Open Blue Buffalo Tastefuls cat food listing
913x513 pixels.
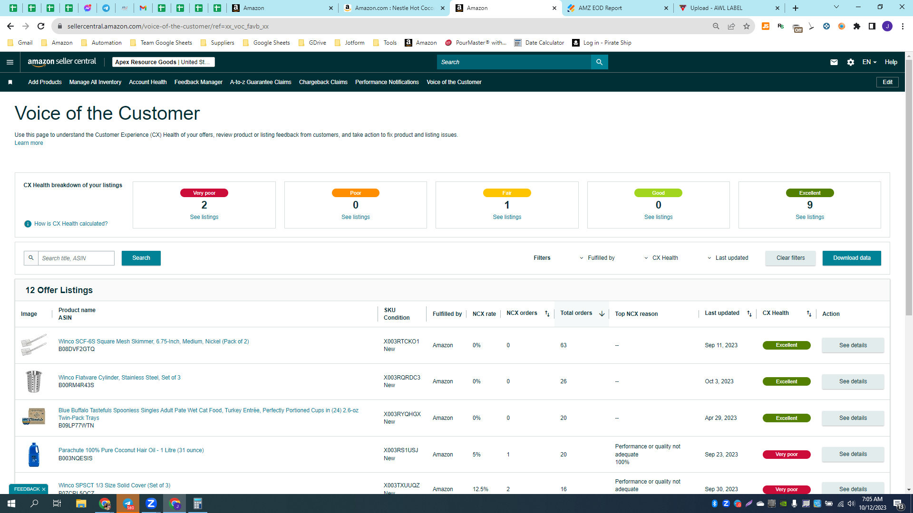[x=208, y=414]
